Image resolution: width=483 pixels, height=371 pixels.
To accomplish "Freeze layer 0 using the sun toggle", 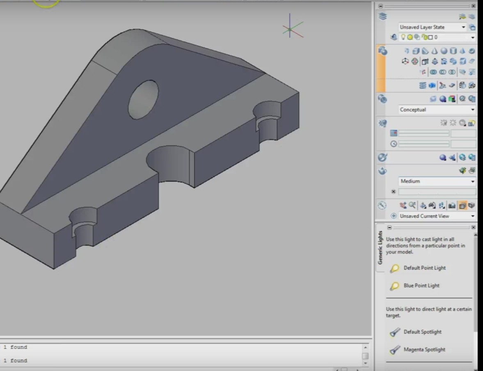I will [x=410, y=37].
